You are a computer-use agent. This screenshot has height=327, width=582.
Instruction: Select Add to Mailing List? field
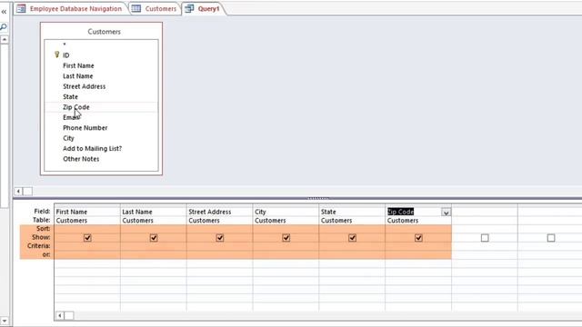93,149
